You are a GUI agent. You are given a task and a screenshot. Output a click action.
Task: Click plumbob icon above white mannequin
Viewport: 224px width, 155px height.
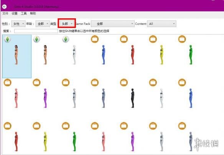tap(66, 39)
